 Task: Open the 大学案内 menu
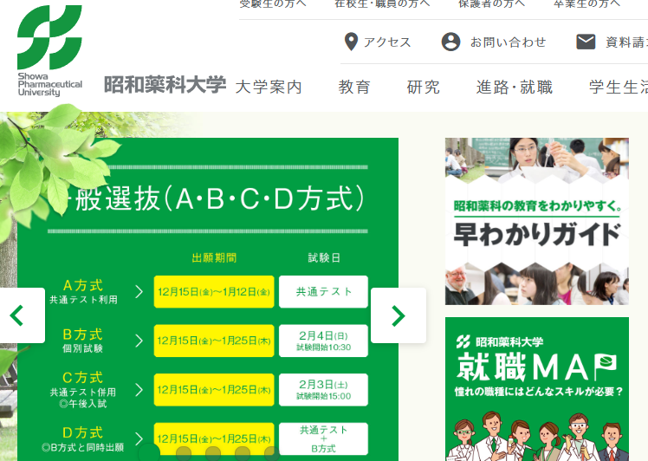269,88
